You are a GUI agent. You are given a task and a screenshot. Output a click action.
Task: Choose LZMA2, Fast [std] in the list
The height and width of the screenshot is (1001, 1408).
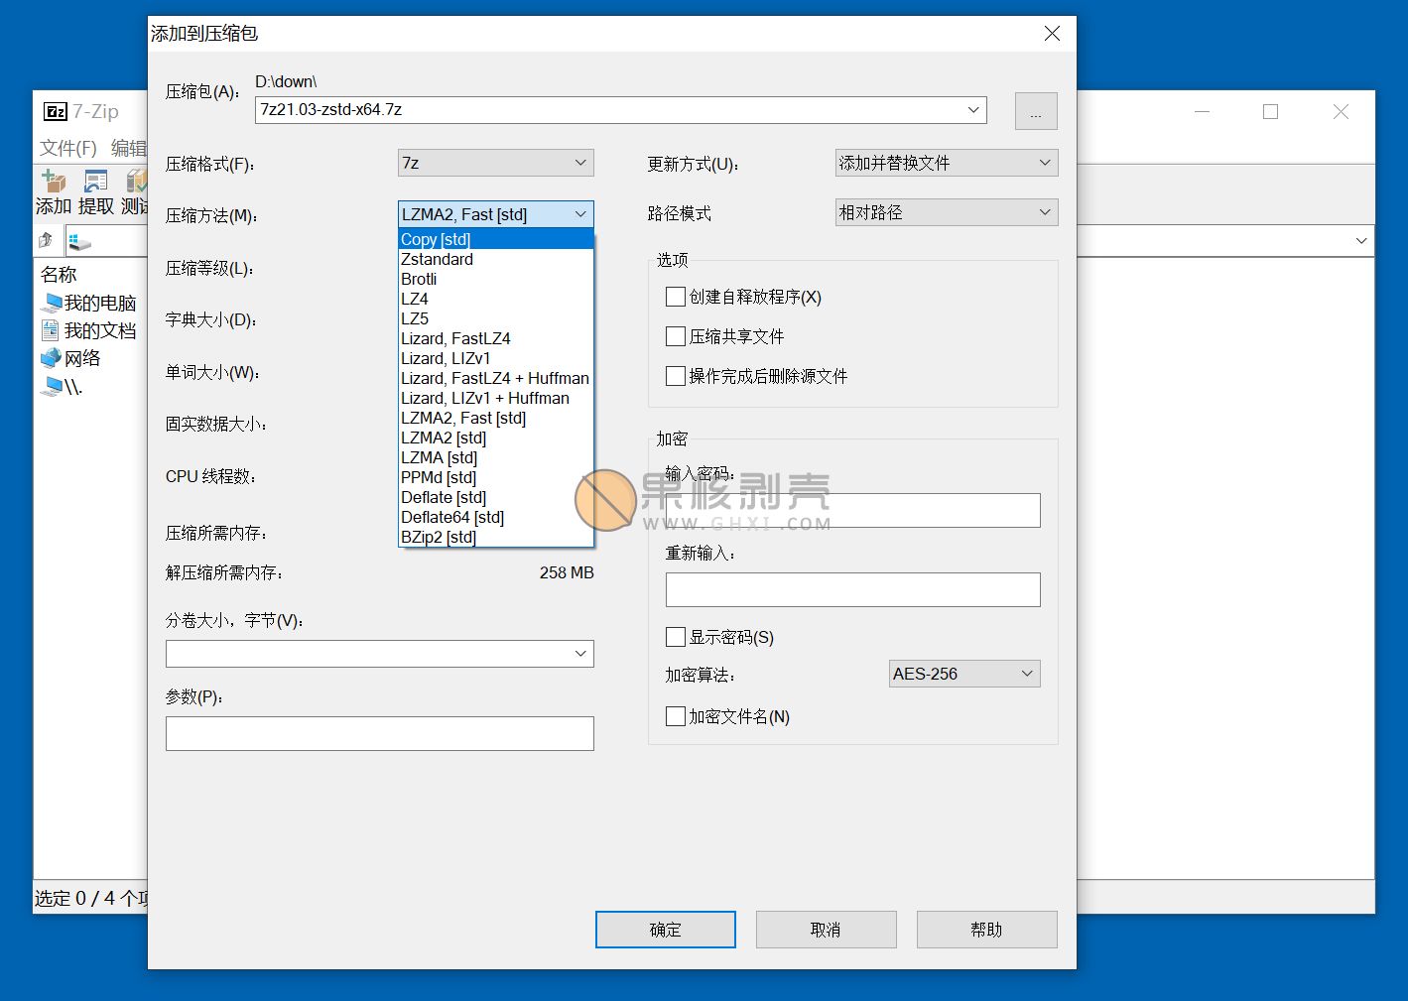click(496, 418)
